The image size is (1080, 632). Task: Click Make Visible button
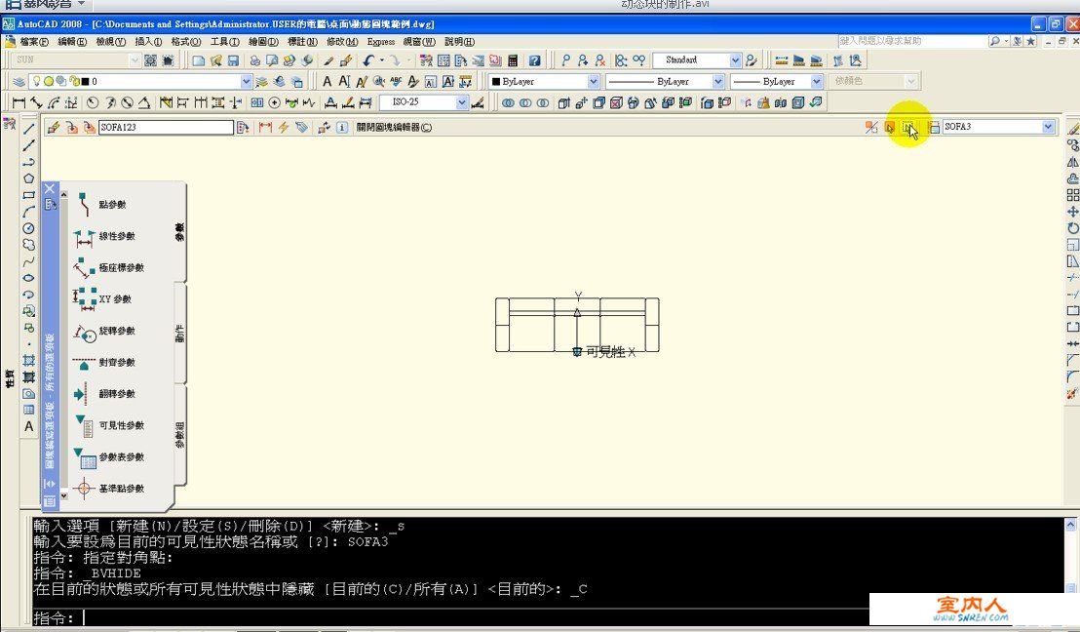(x=890, y=127)
